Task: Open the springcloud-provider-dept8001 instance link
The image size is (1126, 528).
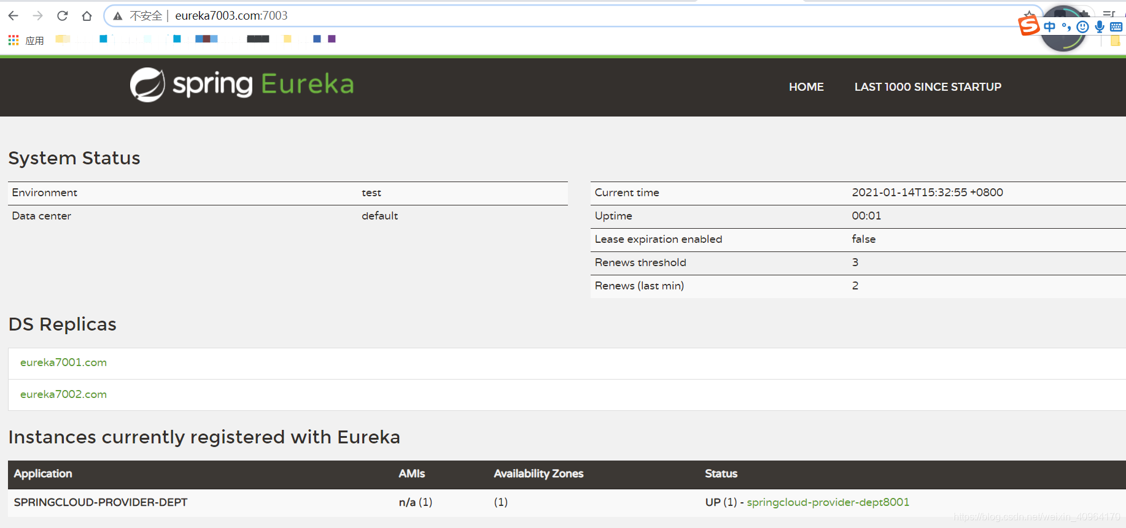Action: click(828, 502)
